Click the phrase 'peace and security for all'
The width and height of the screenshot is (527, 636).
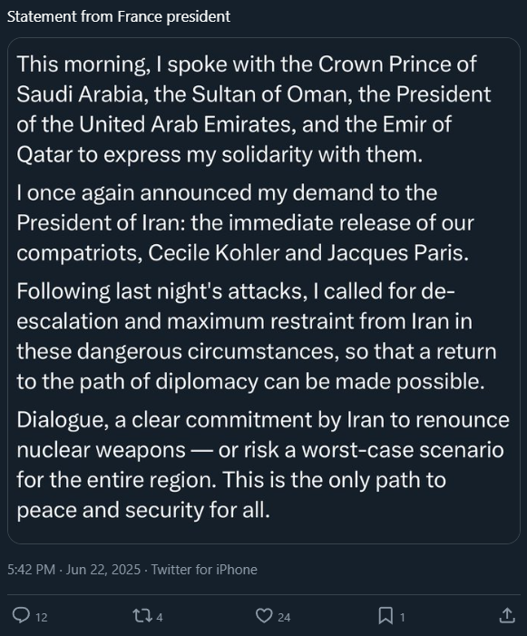[142, 510]
